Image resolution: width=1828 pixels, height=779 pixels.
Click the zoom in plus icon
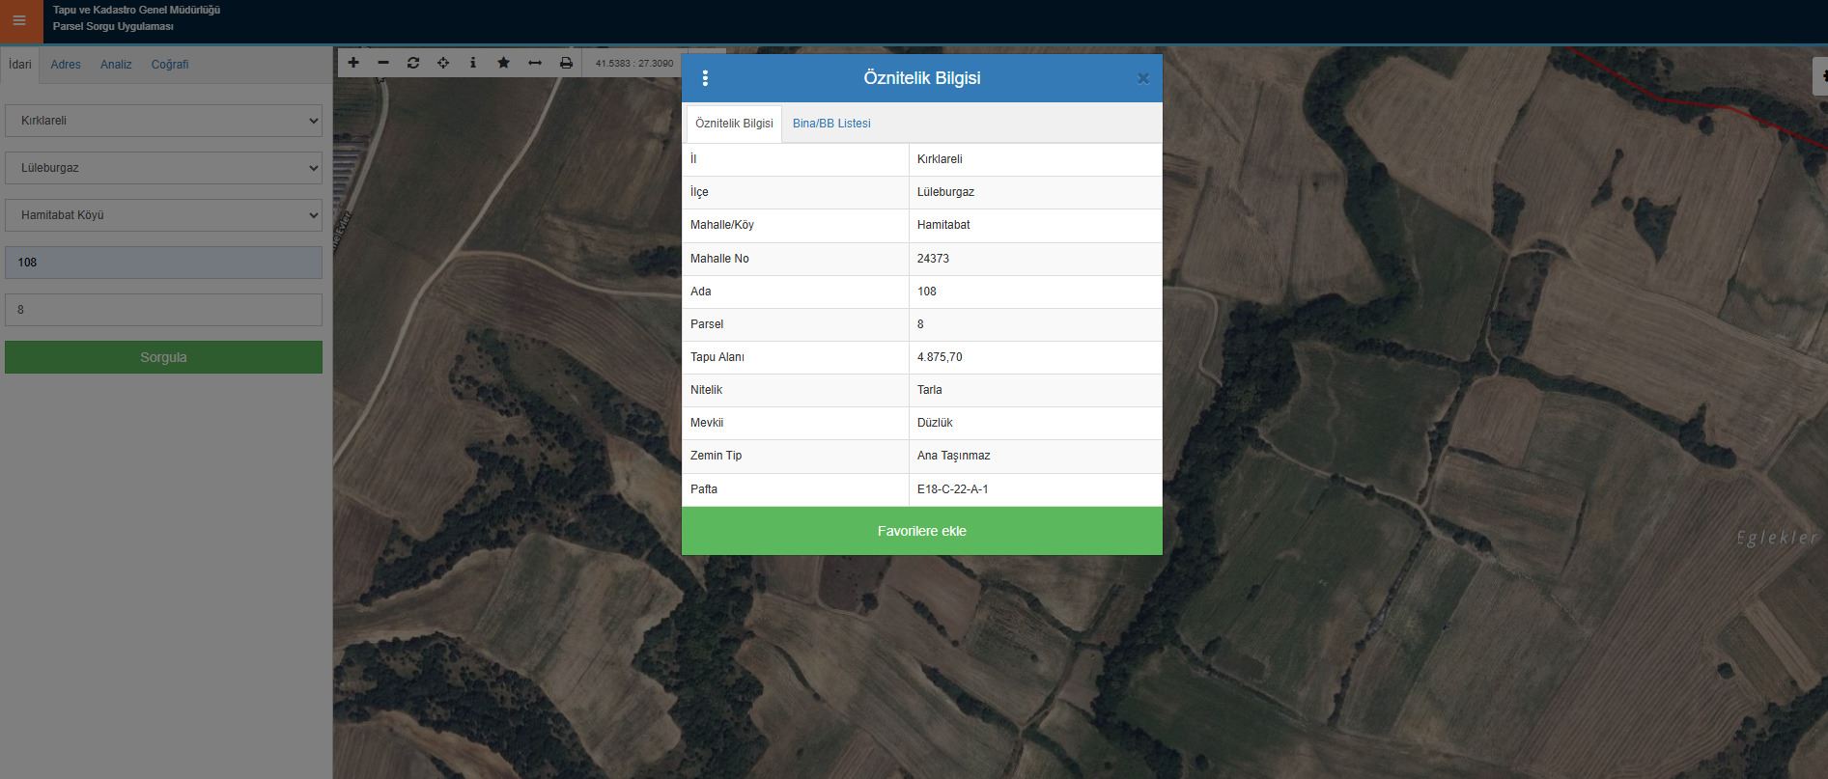[353, 63]
